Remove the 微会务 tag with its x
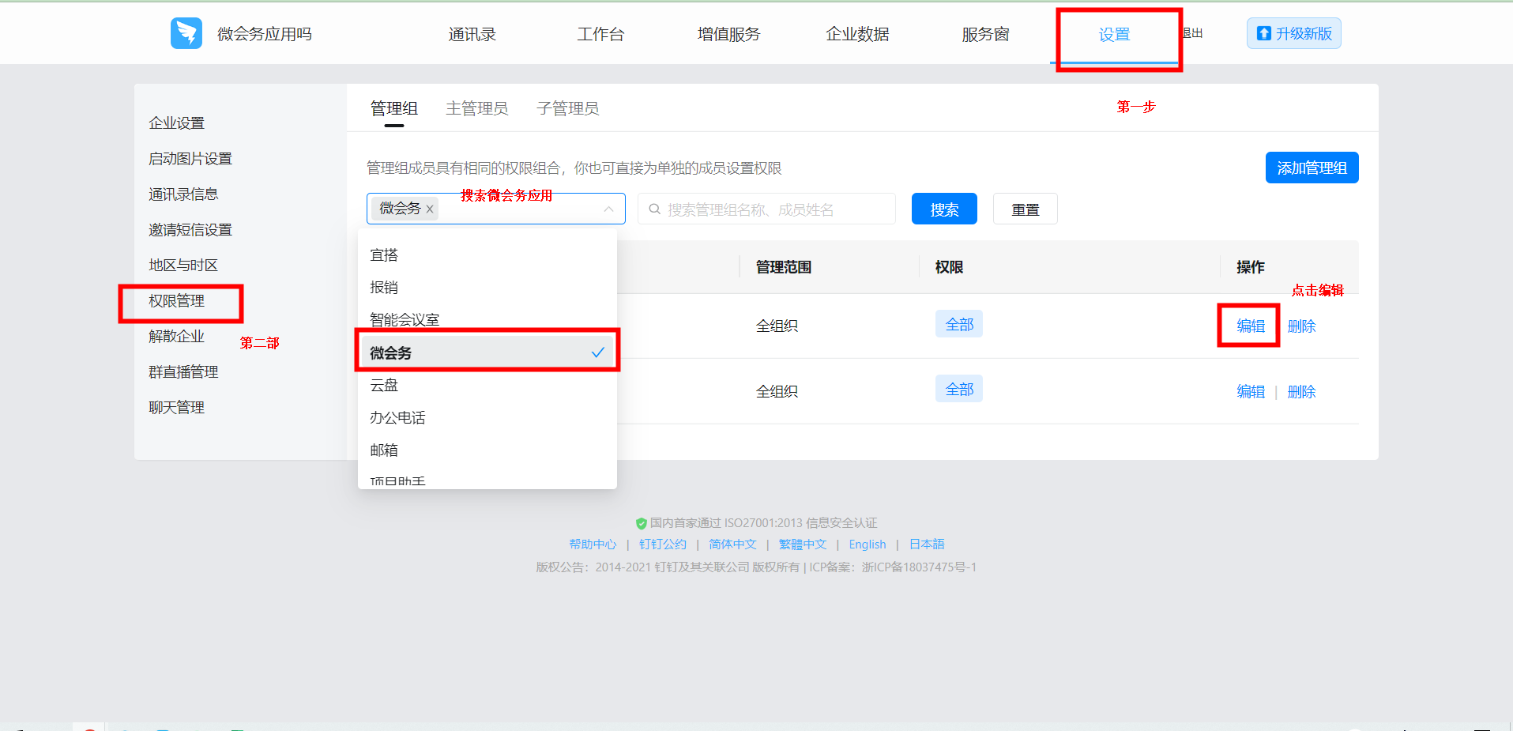 430,209
